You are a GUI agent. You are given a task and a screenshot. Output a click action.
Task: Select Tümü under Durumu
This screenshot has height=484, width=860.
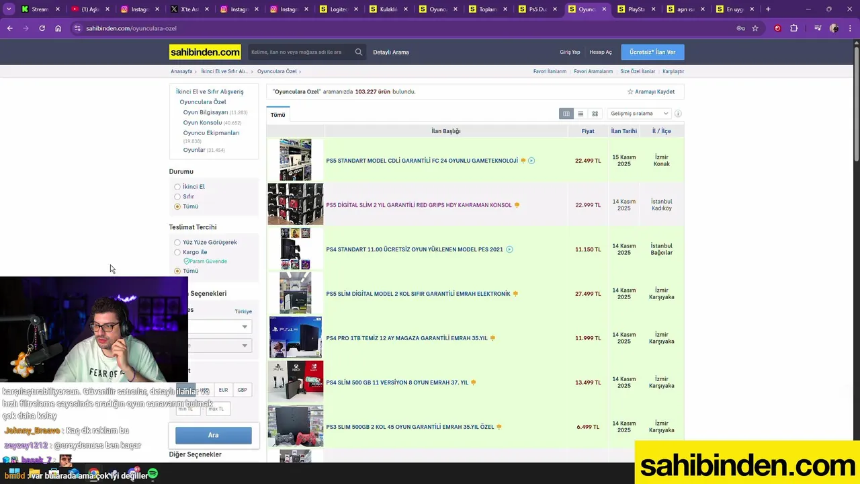[x=177, y=206]
